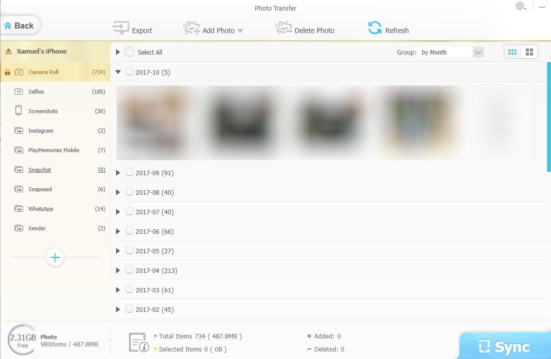This screenshot has height=359, width=551.
Task: Check the 2017-02 group checkbox
Action: coord(129,309)
